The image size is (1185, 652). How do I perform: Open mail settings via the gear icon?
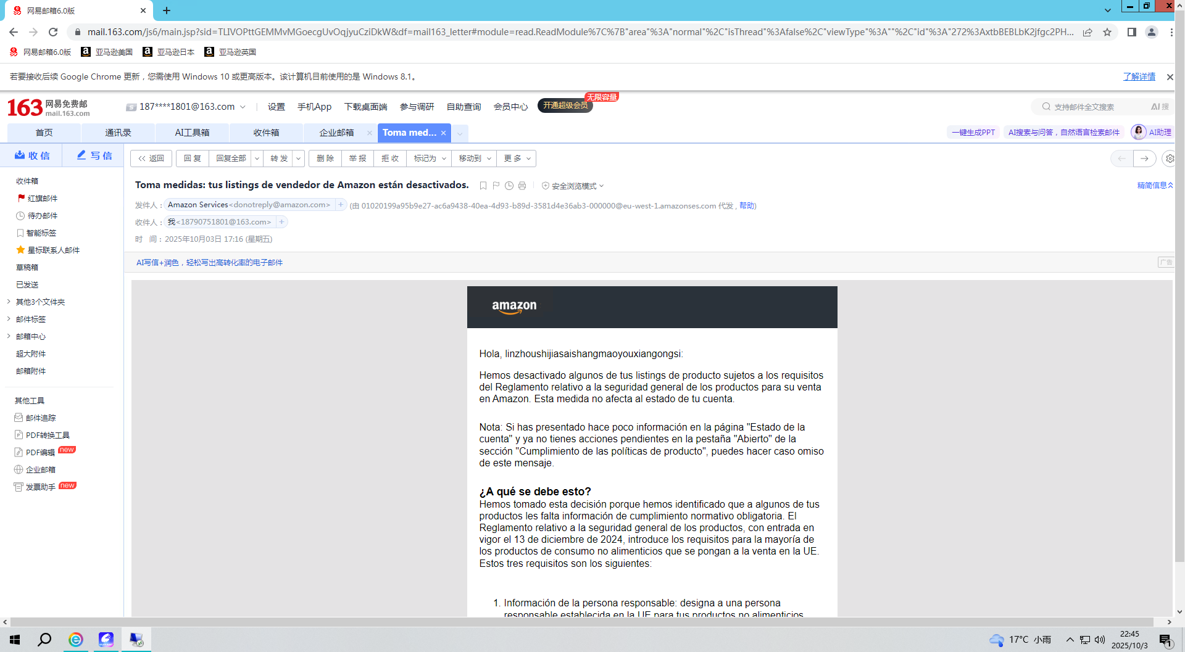tap(1169, 159)
